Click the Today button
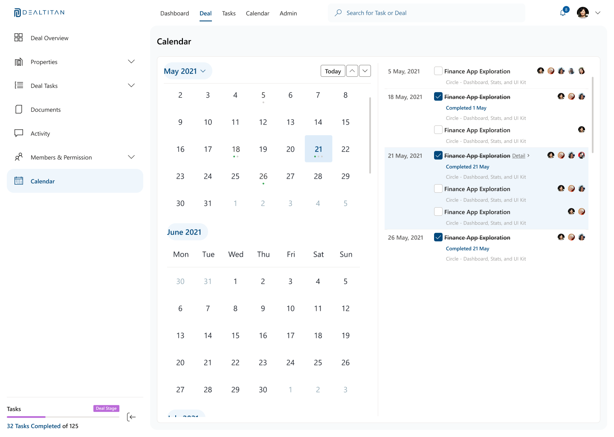The image size is (614, 437). pyautogui.click(x=333, y=71)
